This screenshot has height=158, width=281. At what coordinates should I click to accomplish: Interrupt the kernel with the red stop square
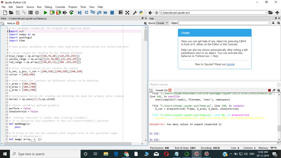tap(269, 90)
